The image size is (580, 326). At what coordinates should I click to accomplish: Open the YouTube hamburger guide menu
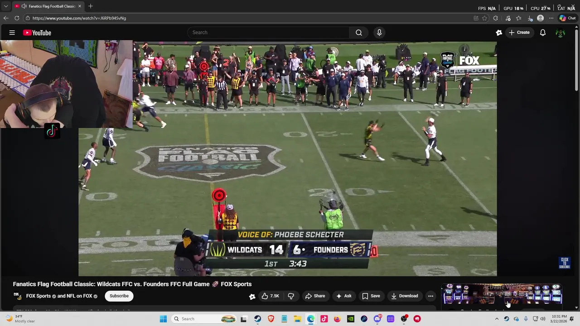coord(12,33)
